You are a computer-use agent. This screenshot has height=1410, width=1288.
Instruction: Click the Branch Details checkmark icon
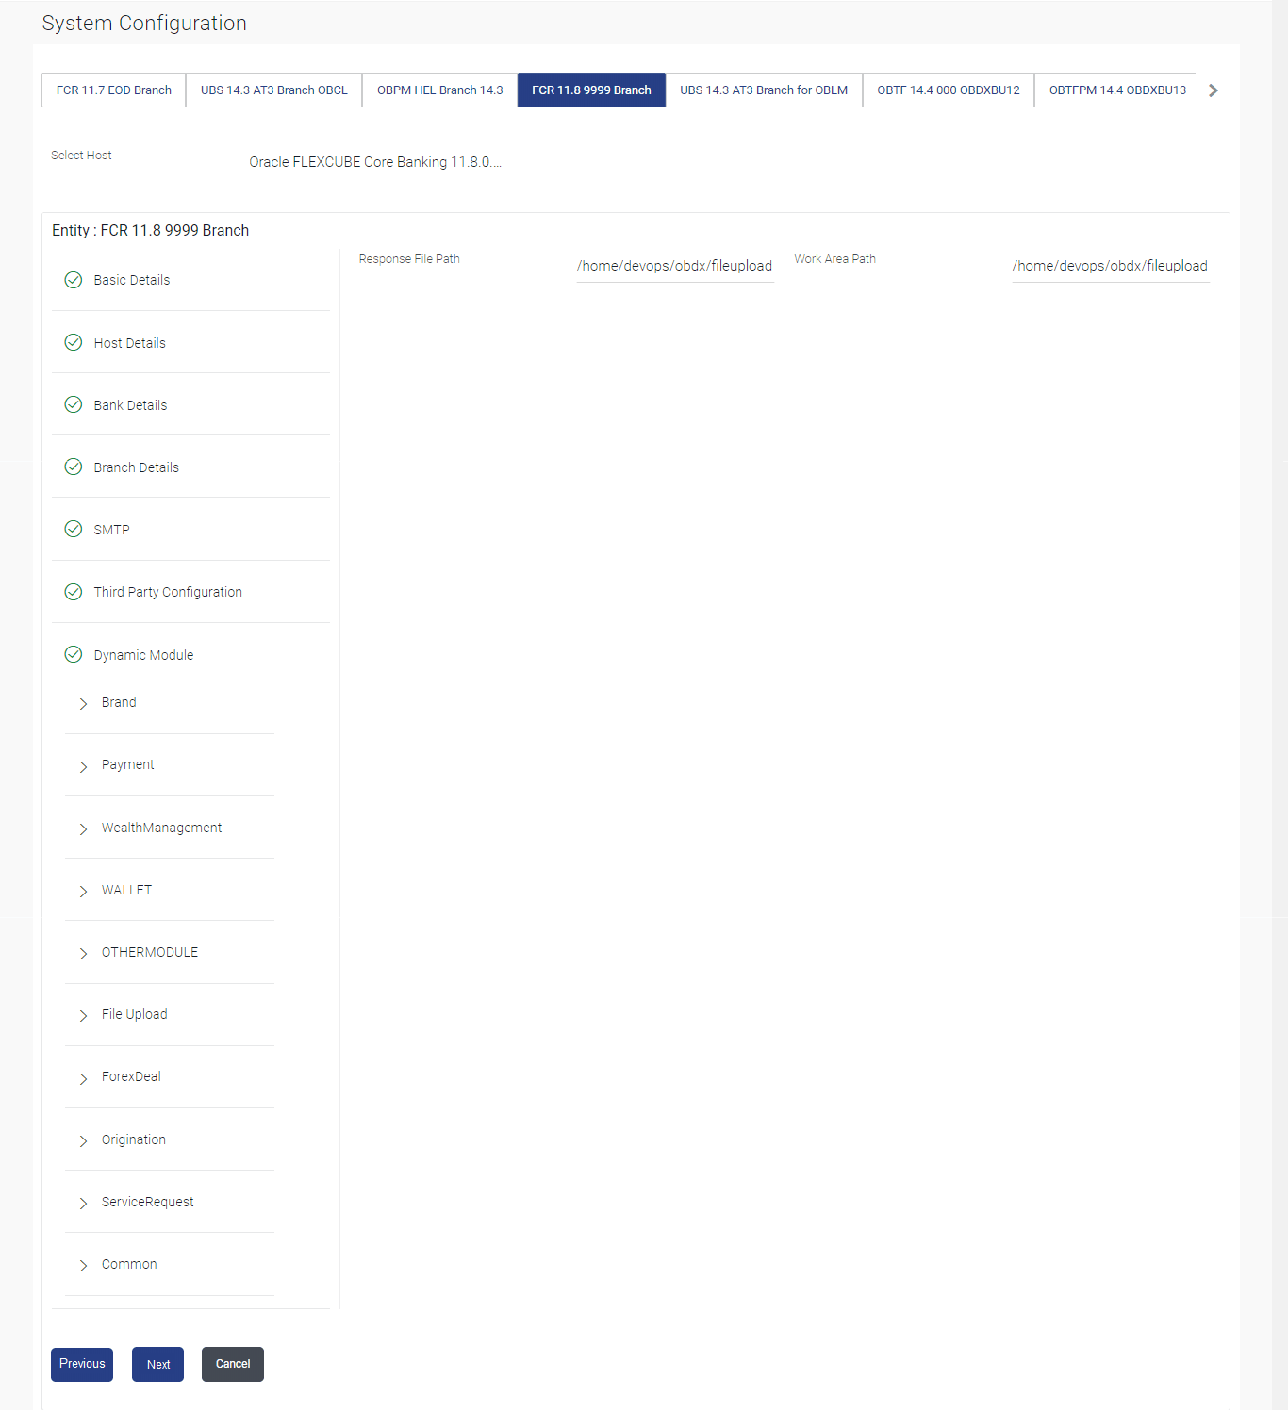73,467
